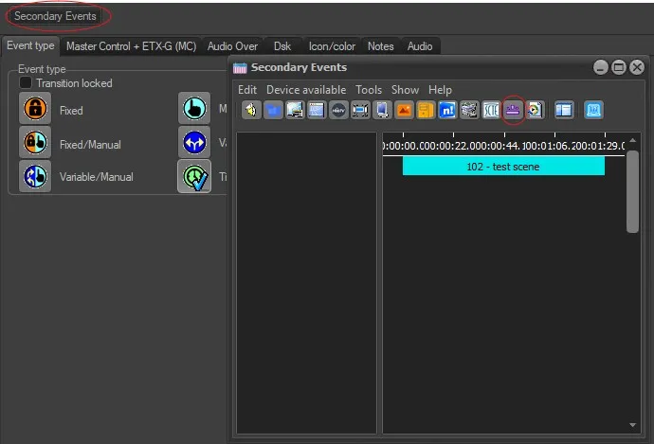
Task: Expand the Show menu
Action: click(405, 90)
